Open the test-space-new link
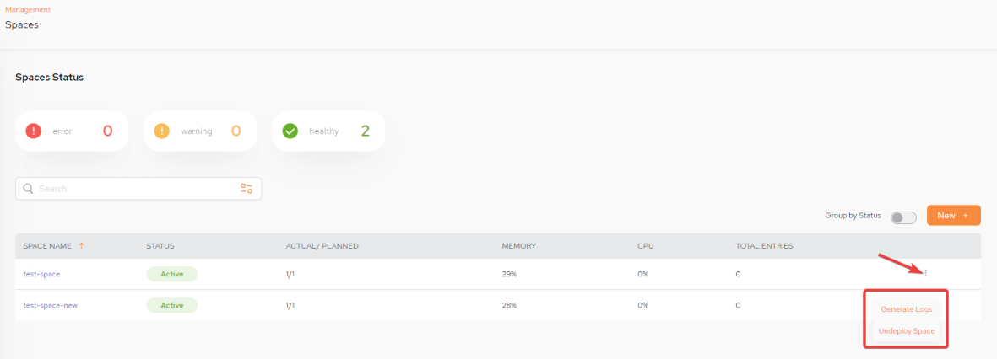Image resolution: width=997 pixels, height=359 pixels. pos(51,305)
